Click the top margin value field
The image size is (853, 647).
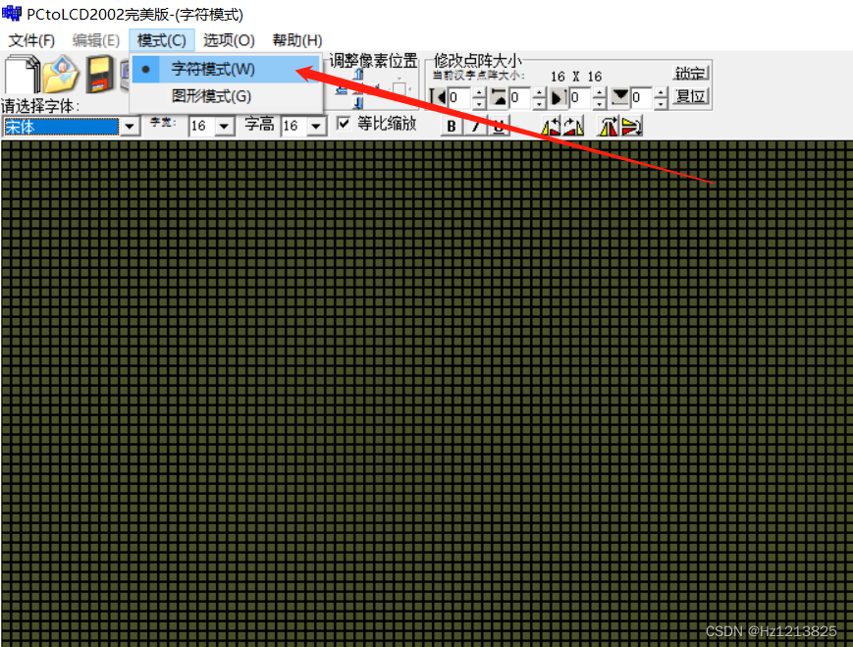520,98
